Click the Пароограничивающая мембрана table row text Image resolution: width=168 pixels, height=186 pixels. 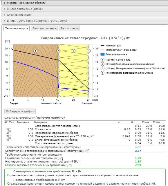click(57, 133)
